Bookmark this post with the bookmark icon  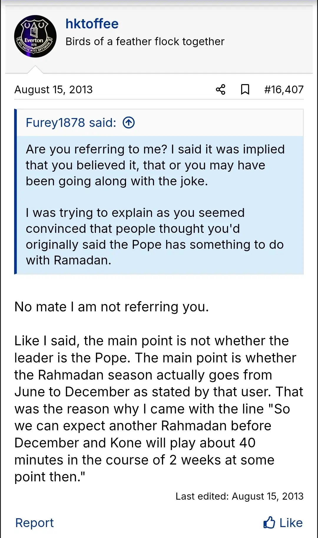[245, 89]
